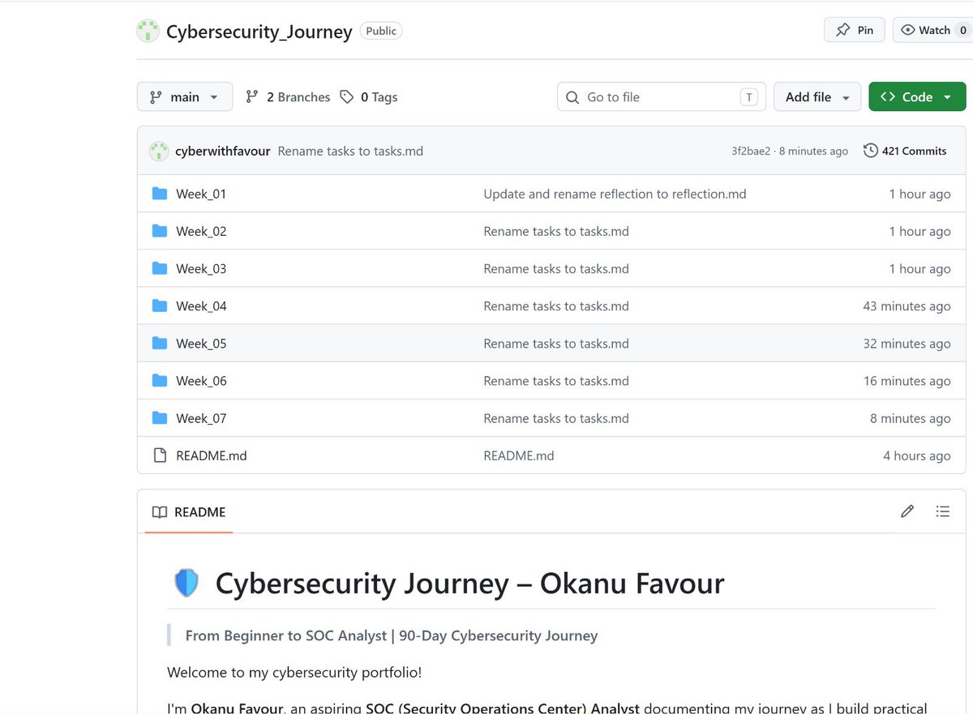The image size is (973, 714).
Task: Click the README.md file icon
Action: click(160, 455)
